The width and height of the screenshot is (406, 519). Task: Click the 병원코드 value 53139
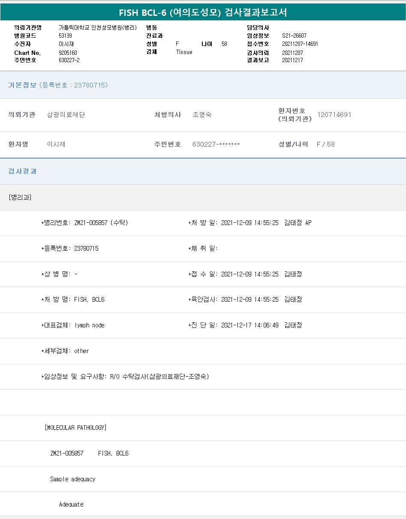(65, 36)
